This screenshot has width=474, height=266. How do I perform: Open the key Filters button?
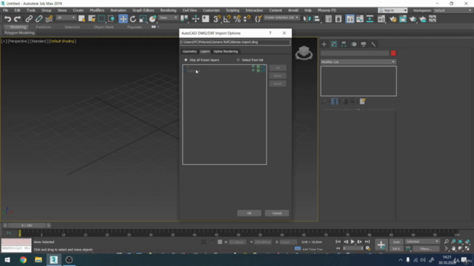(x=426, y=249)
